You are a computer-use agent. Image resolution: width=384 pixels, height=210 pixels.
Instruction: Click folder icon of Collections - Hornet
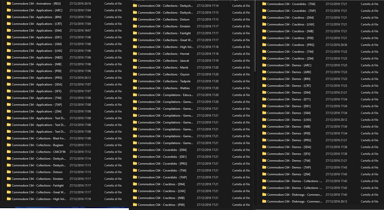coord(135,54)
